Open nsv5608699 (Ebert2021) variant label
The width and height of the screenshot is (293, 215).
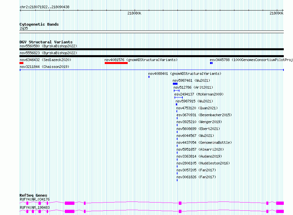[198, 129]
